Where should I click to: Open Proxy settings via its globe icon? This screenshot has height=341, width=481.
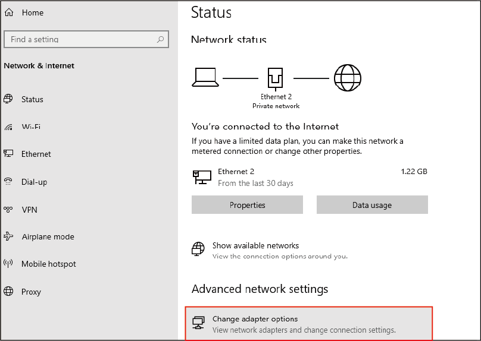point(9,292)
